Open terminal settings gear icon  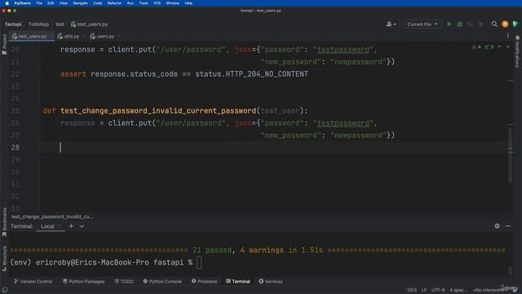pyautogui.click(x=497, y=225)
